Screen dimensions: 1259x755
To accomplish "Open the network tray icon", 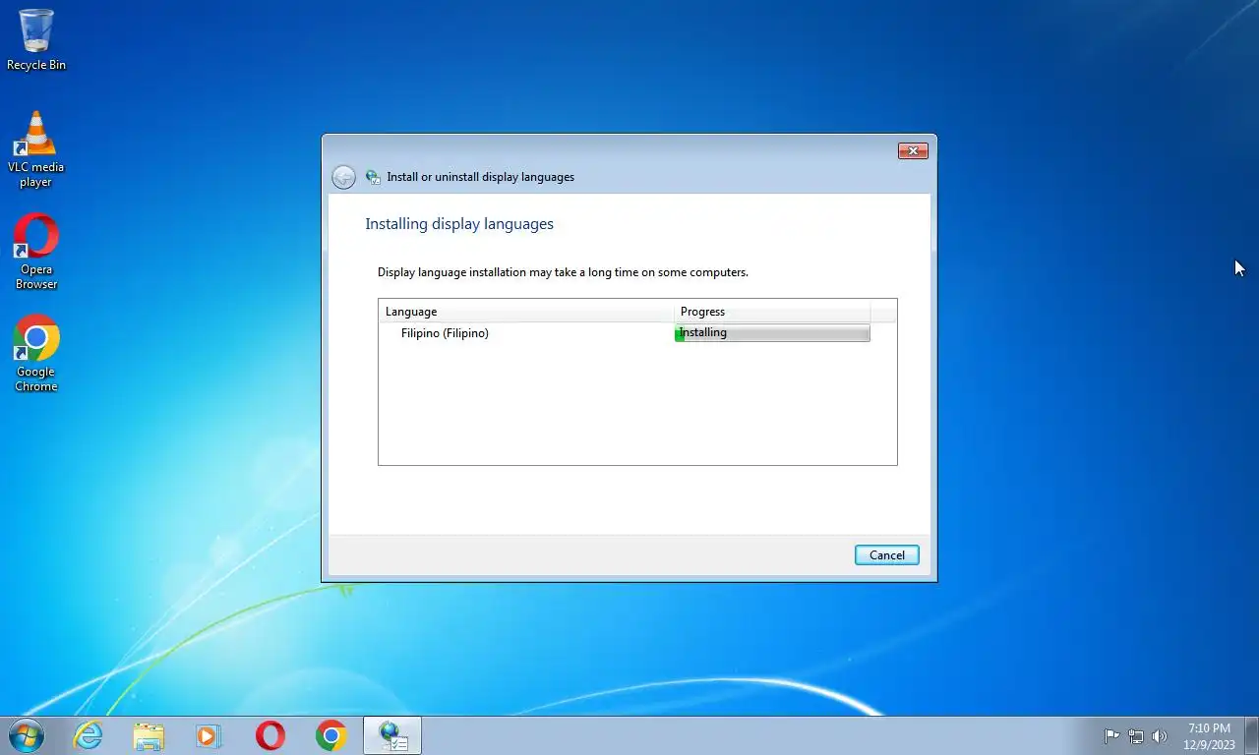I will (1136, 735).
